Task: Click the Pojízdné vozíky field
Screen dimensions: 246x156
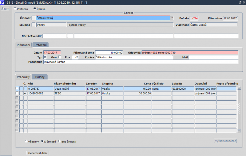Action: click(120, 25)
